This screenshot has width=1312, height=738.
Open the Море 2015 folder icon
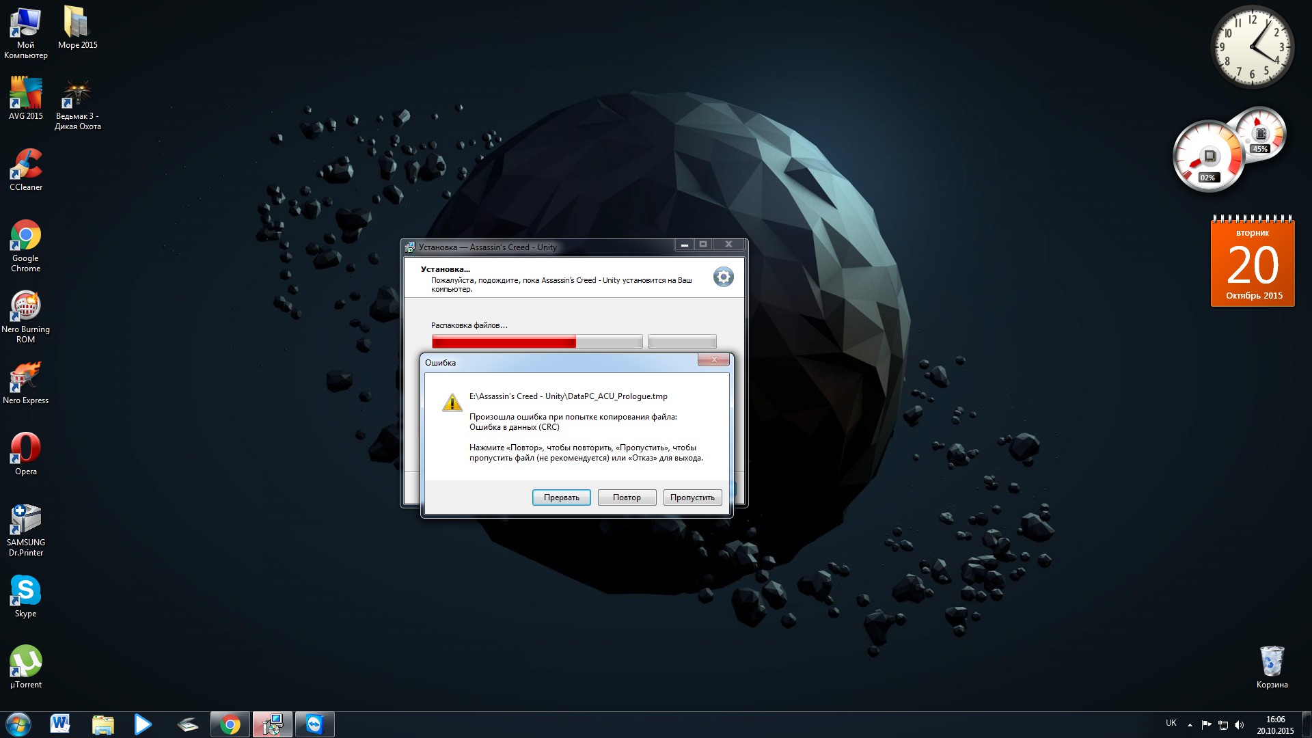pos(77,27)
